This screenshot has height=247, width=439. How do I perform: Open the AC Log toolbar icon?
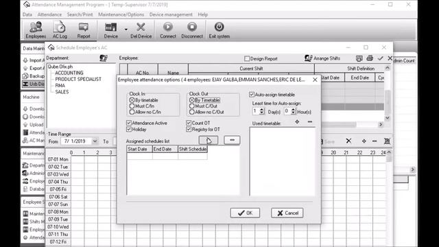pyautogui.click(x=60, y=30)
